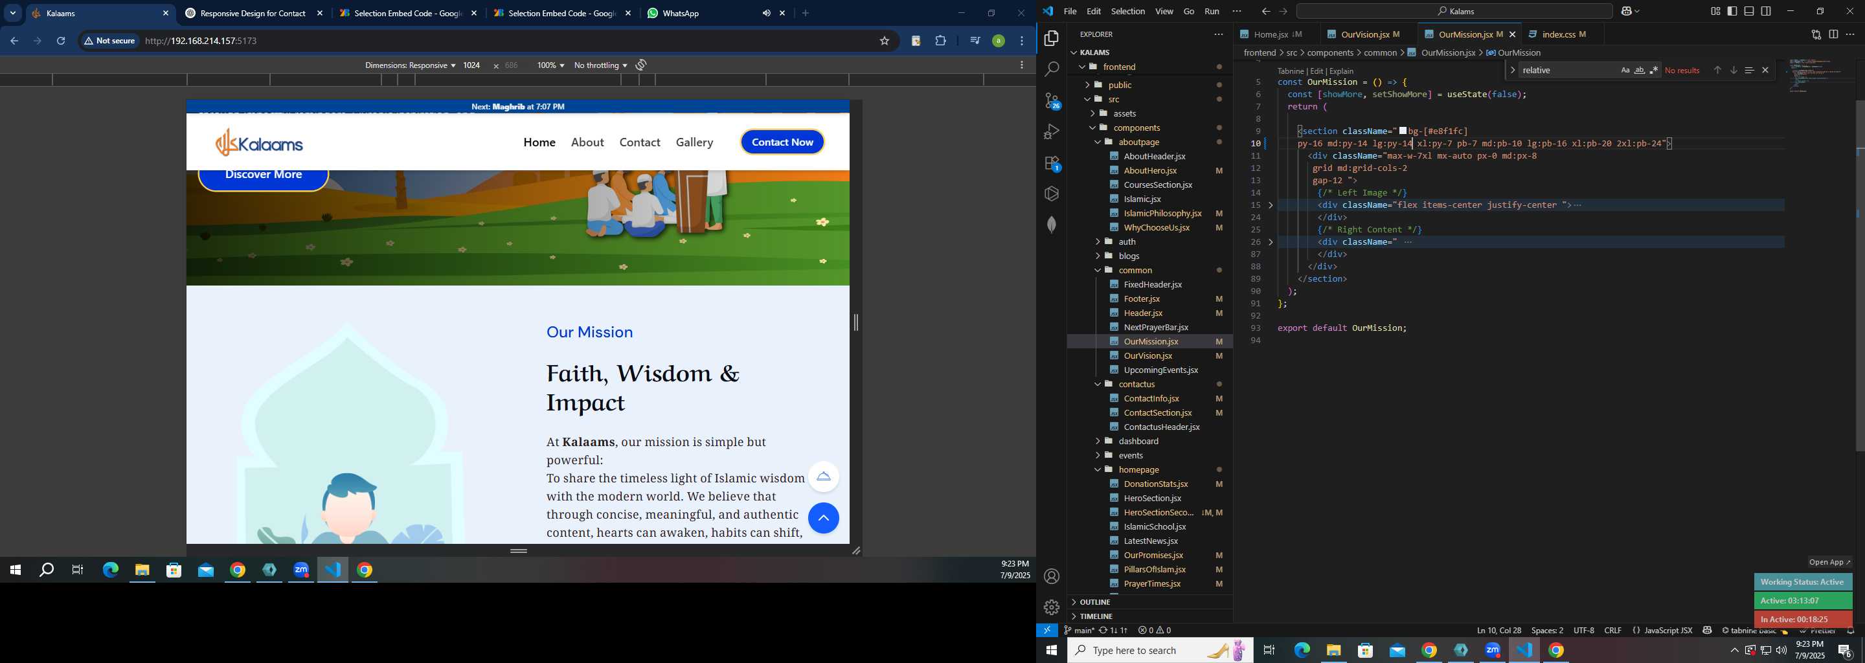The height and width of the screenshot is (663, 1865).
Task: Open the Extensions view in activity bar
Action: pyautogui.click(x=1051, y=164)
